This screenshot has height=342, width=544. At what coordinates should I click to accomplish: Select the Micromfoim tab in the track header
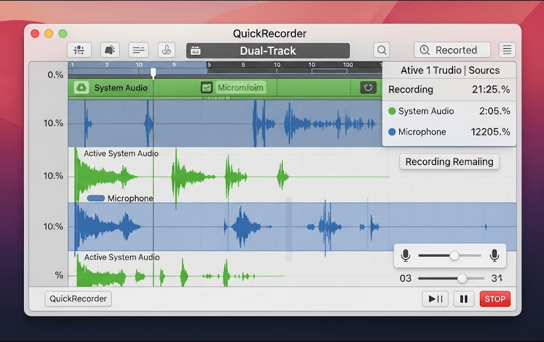pos(240,88)
